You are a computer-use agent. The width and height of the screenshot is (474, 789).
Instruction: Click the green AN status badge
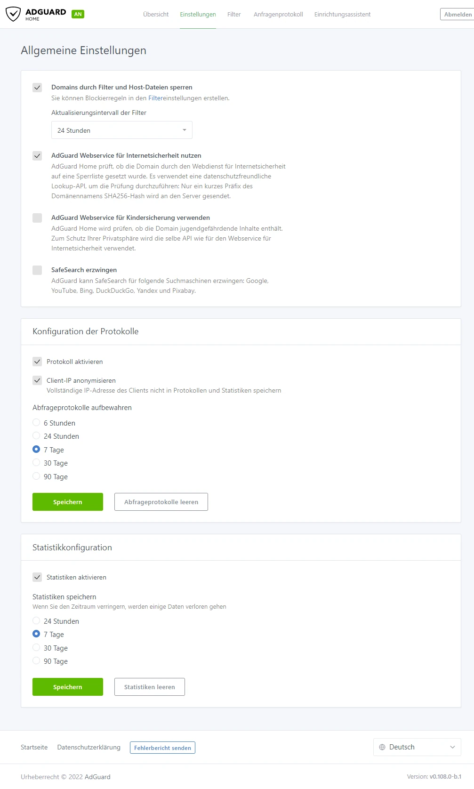[78, 14]
